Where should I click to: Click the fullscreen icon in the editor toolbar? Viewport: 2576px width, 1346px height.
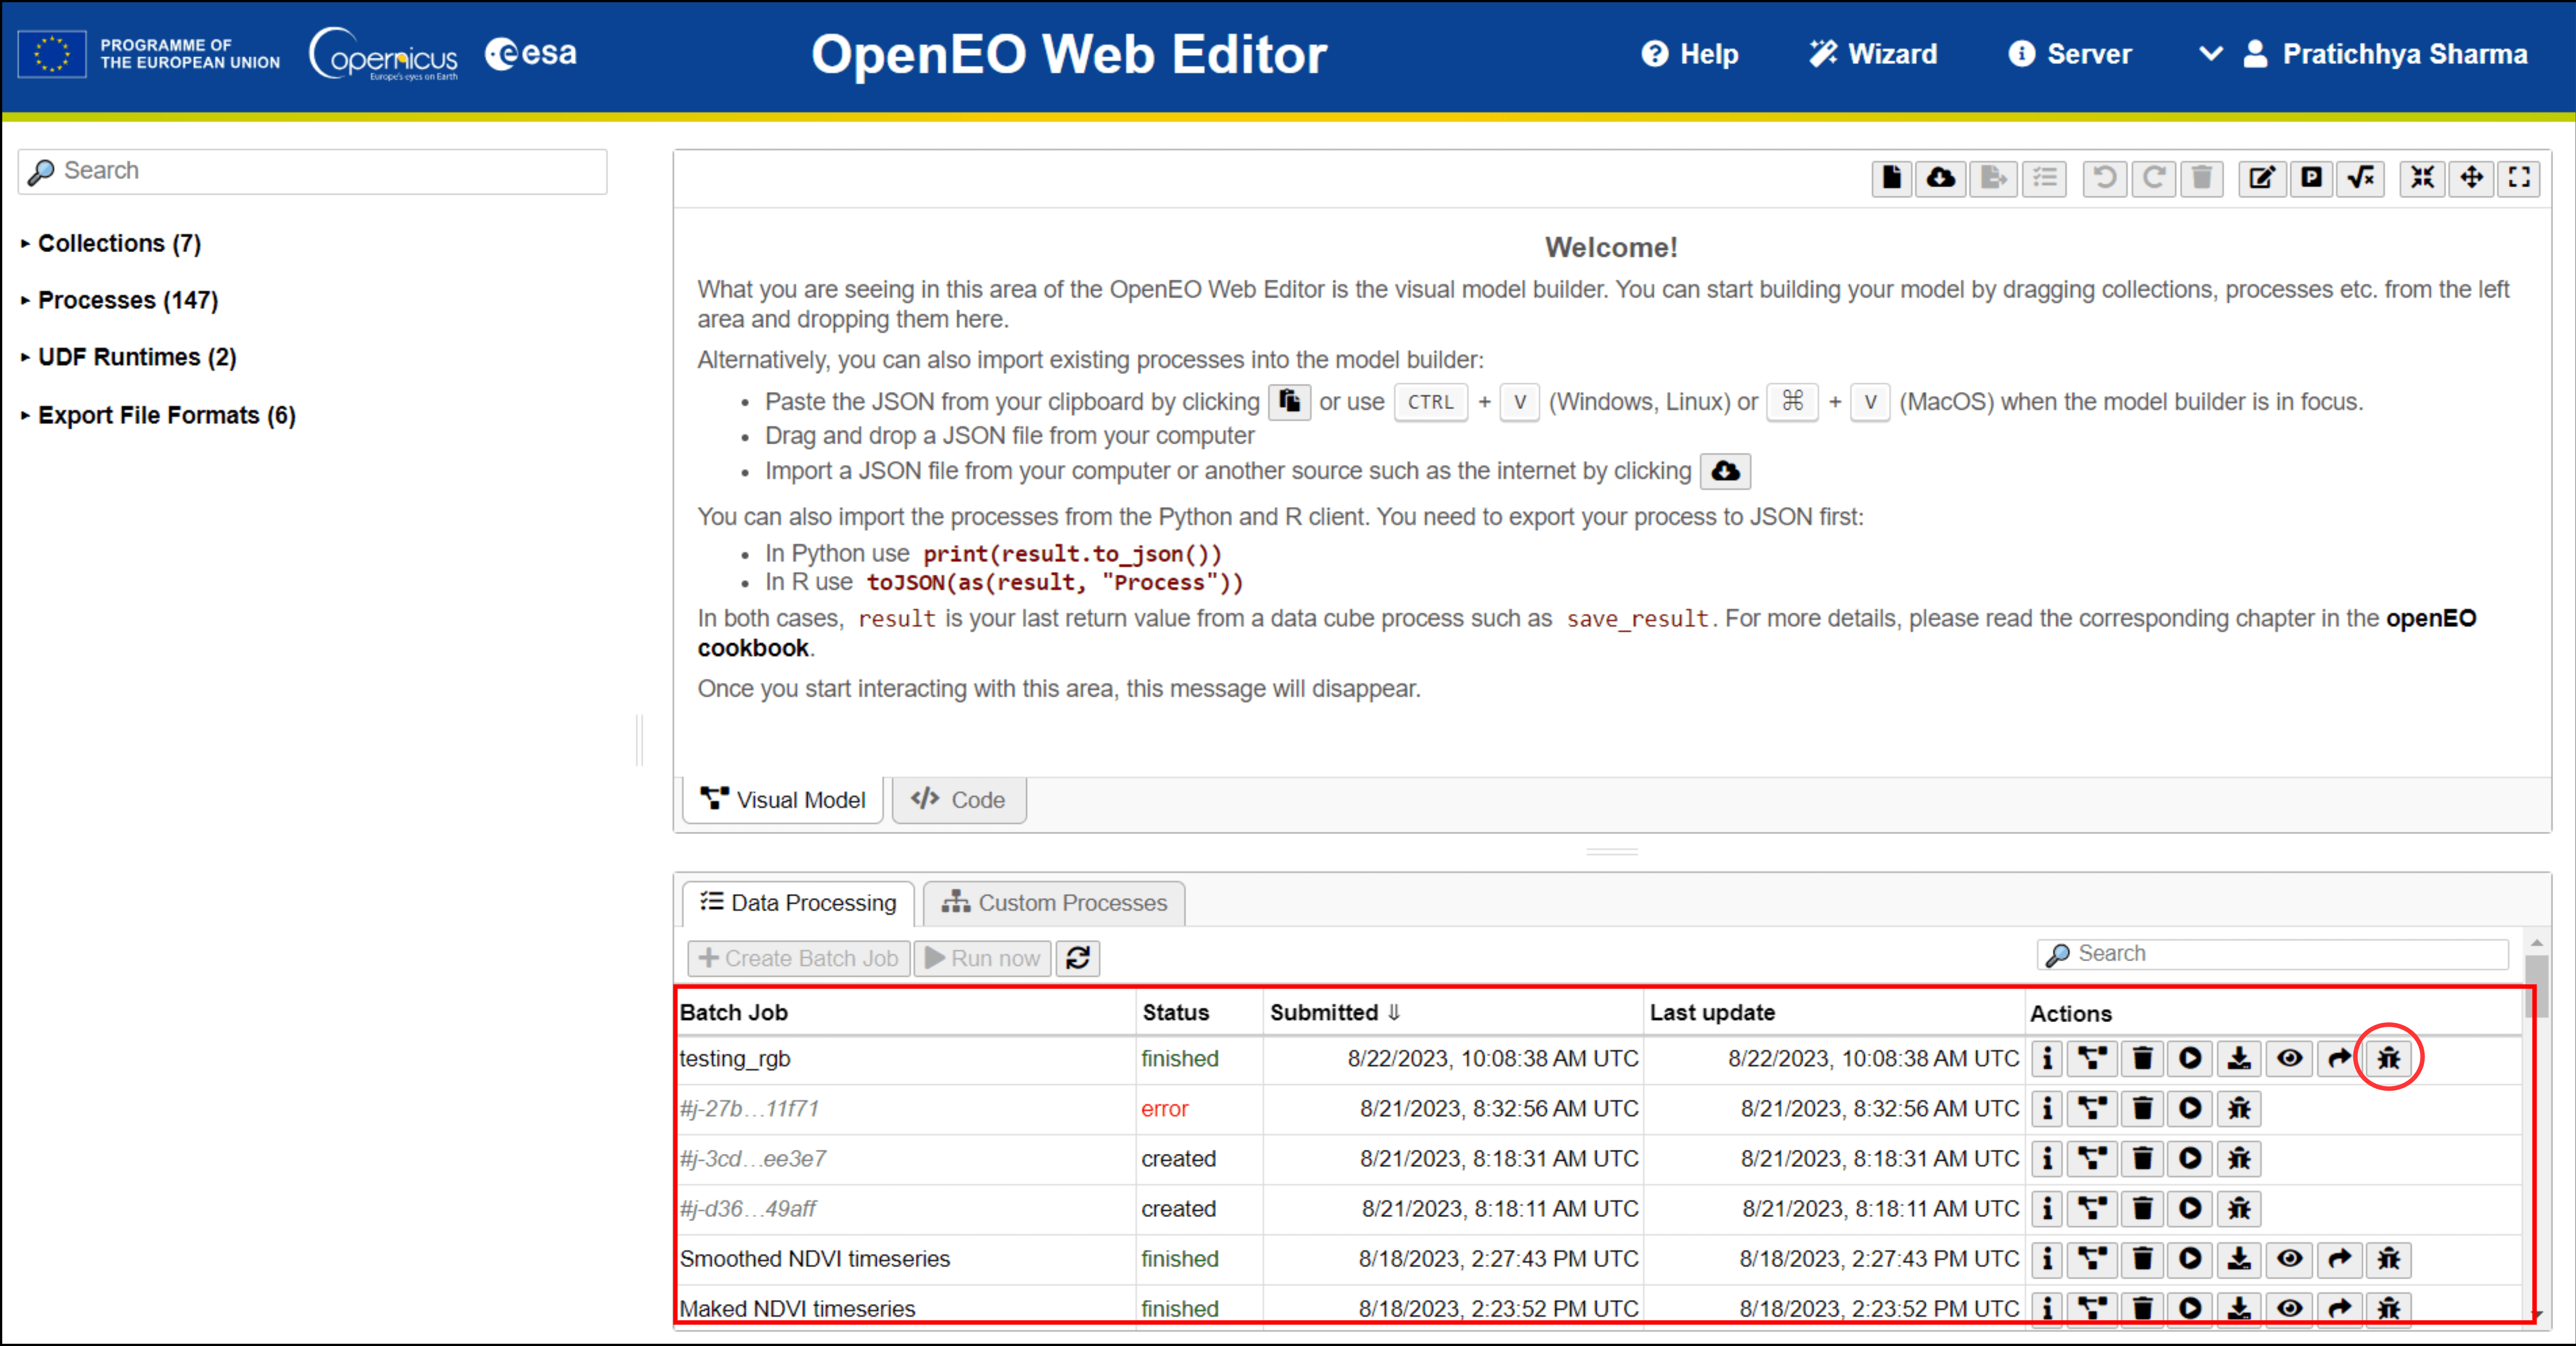(x=2519, y=178)
